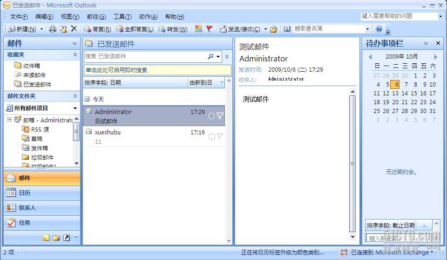Viewport: 447px width, 260px height.
Task: Open the File (文件) menu
Action: (19, 17)
